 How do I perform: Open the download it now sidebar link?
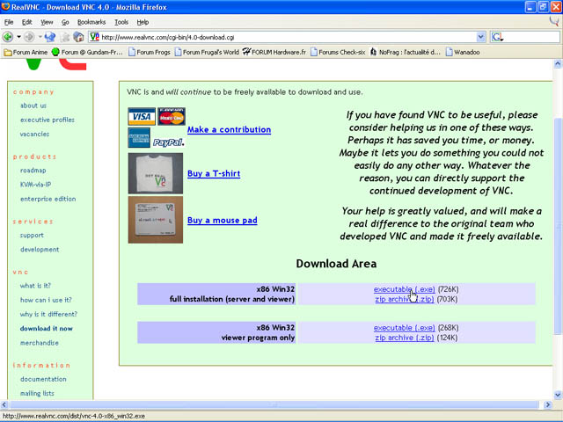click(47, 329)
